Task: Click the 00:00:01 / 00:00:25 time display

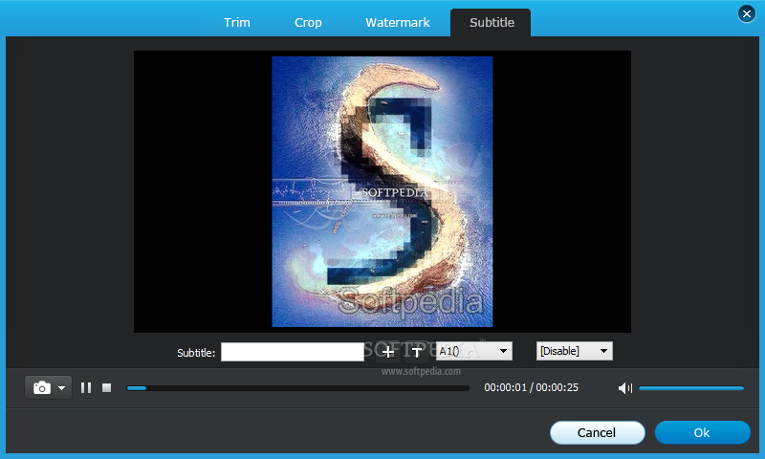Action: tap(531, 388)
